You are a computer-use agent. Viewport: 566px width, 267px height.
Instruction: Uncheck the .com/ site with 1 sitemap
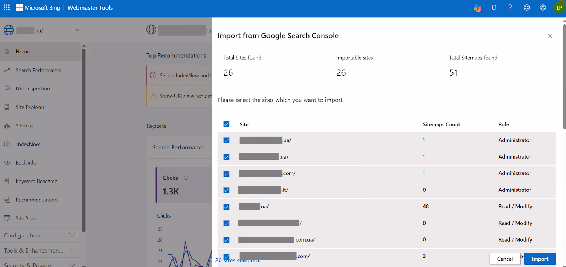pos(226,174)
